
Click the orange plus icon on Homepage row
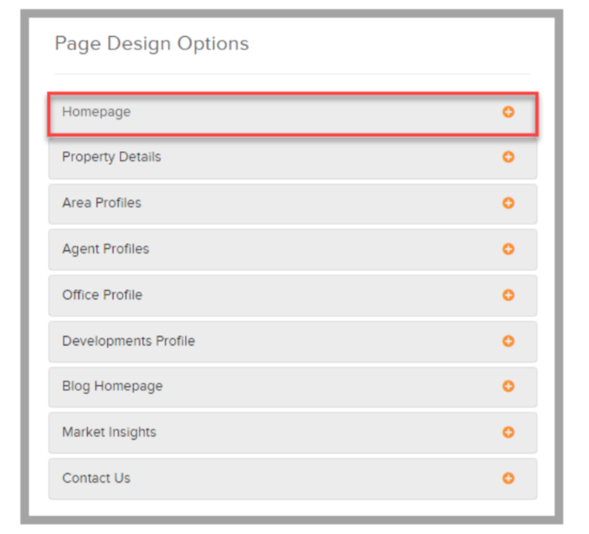pos(508,112)
